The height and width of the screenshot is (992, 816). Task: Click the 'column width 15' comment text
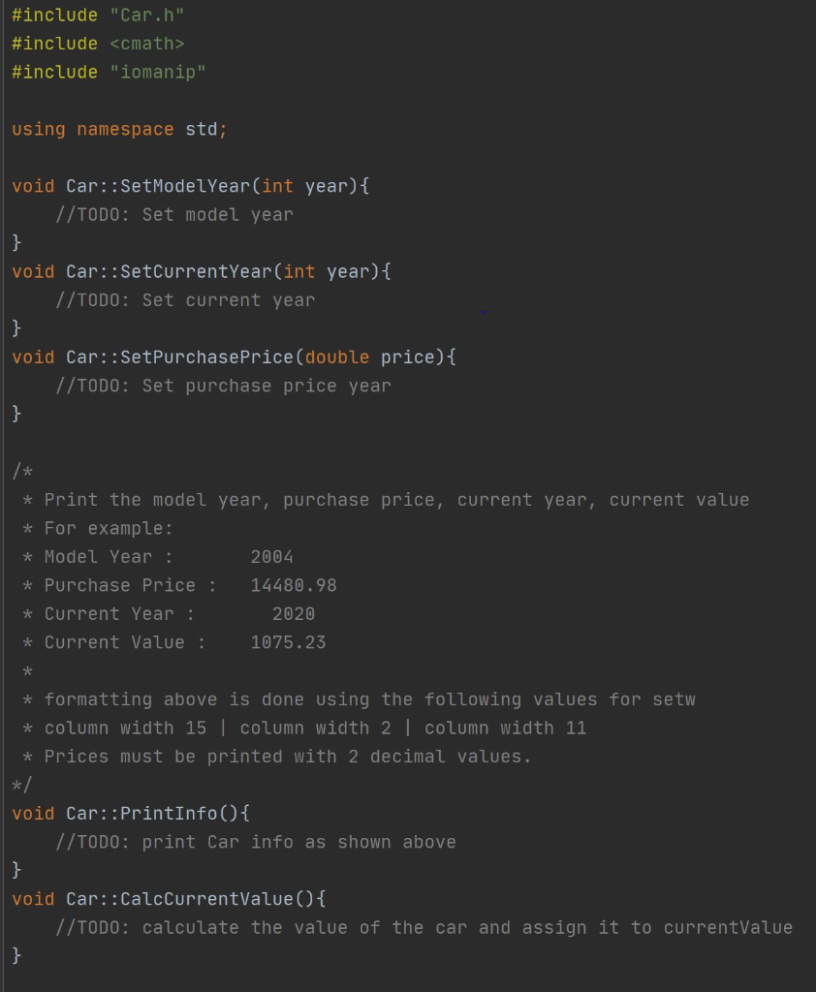coord(125,728)
